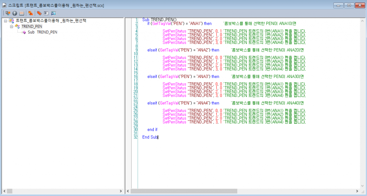
Task: Click the code editor right scroll arrow
Action: pyautogui.click(x=357, y=191)
